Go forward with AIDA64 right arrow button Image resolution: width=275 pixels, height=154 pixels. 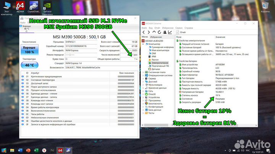coord(149,32)
